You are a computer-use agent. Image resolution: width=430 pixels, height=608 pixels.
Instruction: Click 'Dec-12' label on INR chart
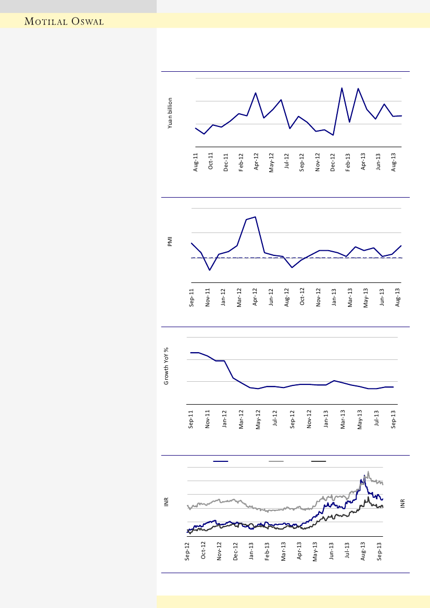pos(235,551)
